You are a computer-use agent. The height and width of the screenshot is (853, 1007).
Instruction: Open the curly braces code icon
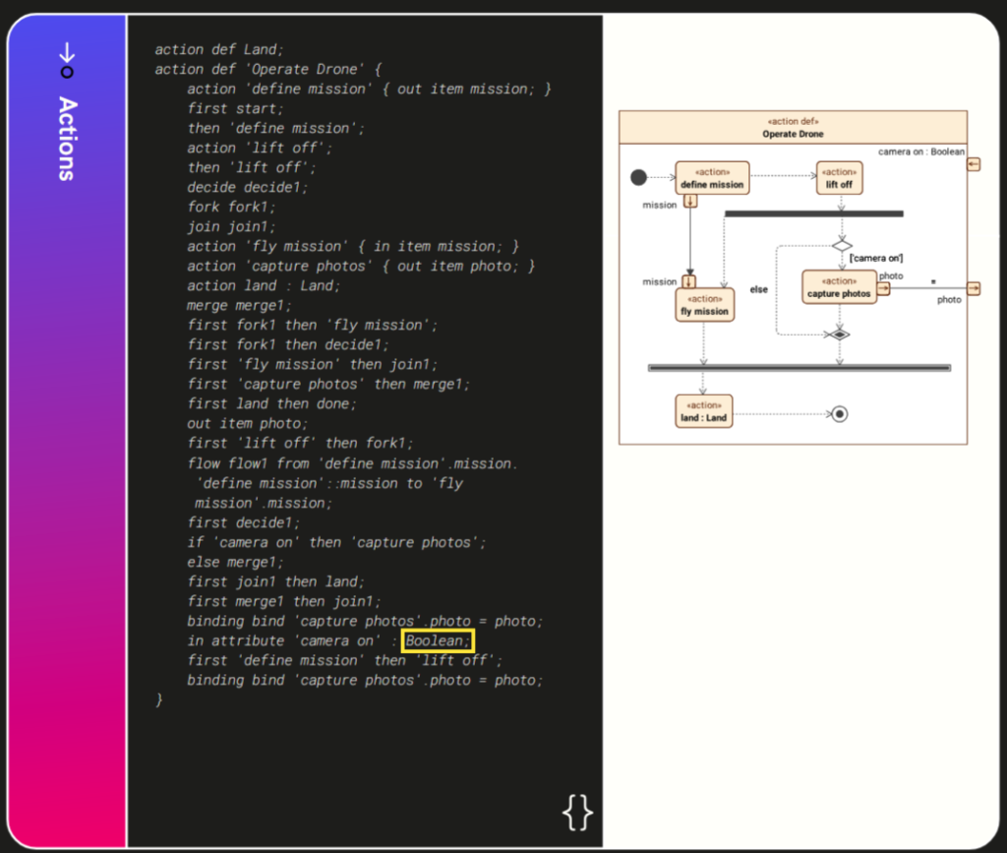pyautogui.click(x=577, y=812)
